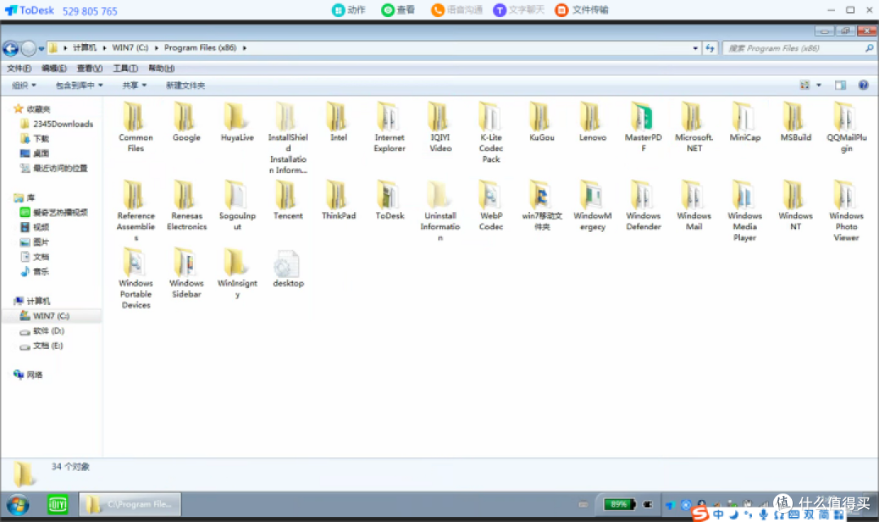
Task: Open Explorer help icon
Action: (x=864, y=85)
